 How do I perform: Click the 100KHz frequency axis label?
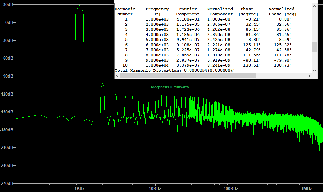[x=231, y=188]
